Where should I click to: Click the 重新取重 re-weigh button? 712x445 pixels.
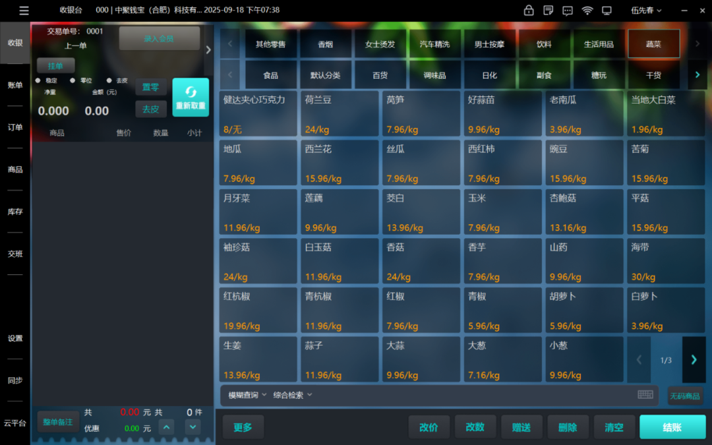click(191, 98)
